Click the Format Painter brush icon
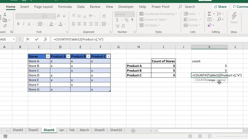The width and height of the screenshot is (248, 139). [5, 26]
